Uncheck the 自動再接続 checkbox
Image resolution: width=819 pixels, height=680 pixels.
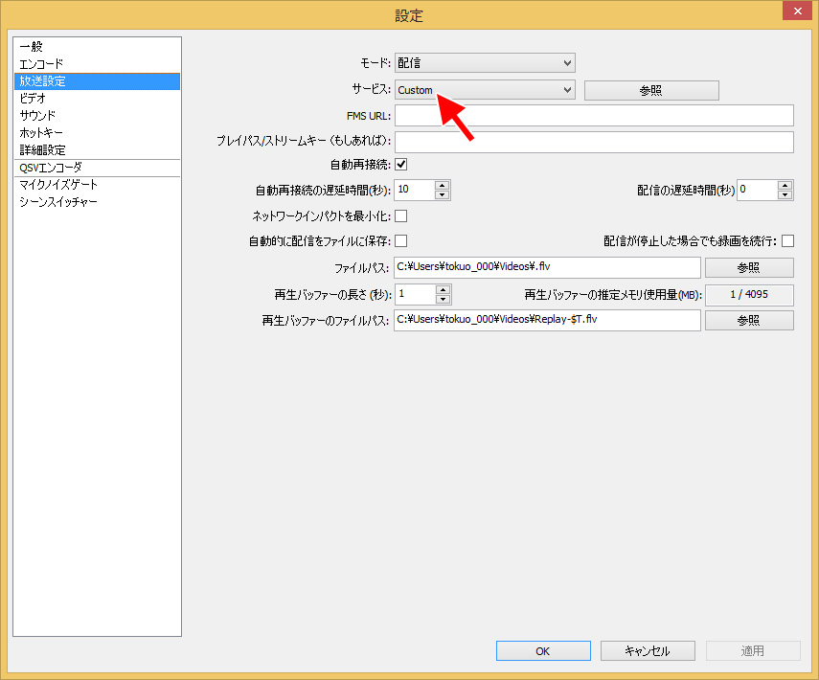pos(401,165)
